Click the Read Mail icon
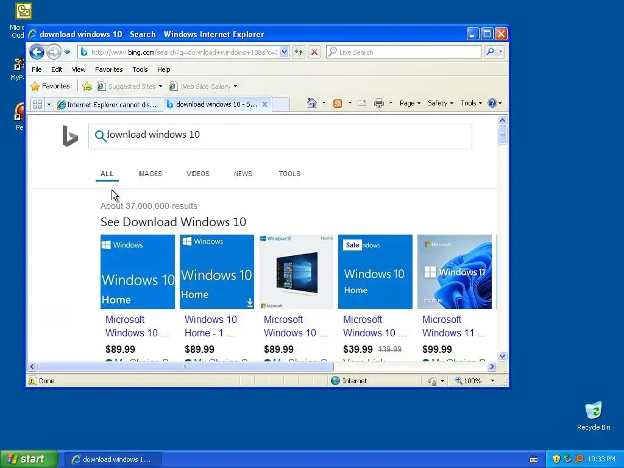 pos(362,103)
